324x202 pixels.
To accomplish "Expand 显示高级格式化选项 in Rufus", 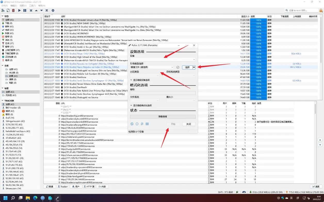I will 141,106.
